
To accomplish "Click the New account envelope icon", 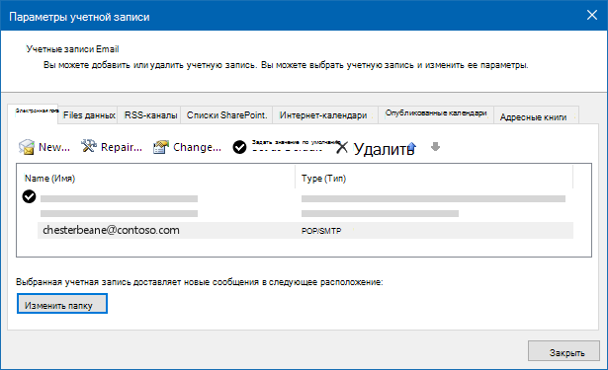I will point(27,147).
